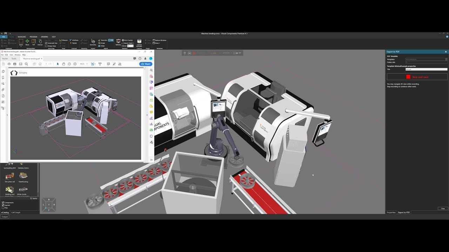Viewport: 449px width, 252px height.
Task: Switch to the Cell Graph tab
Action: pos(16,212)
